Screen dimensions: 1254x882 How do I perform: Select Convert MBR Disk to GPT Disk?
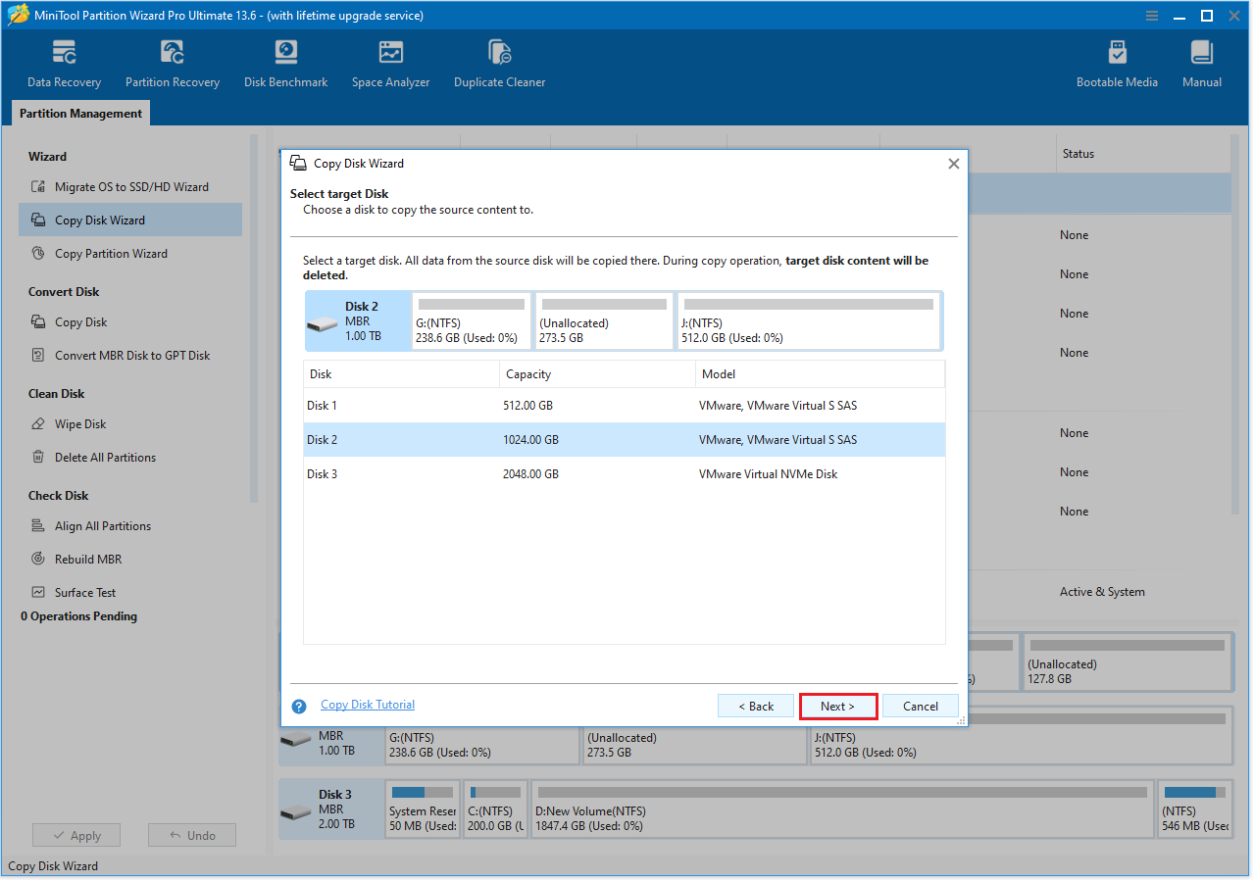(x=132, y=356)
